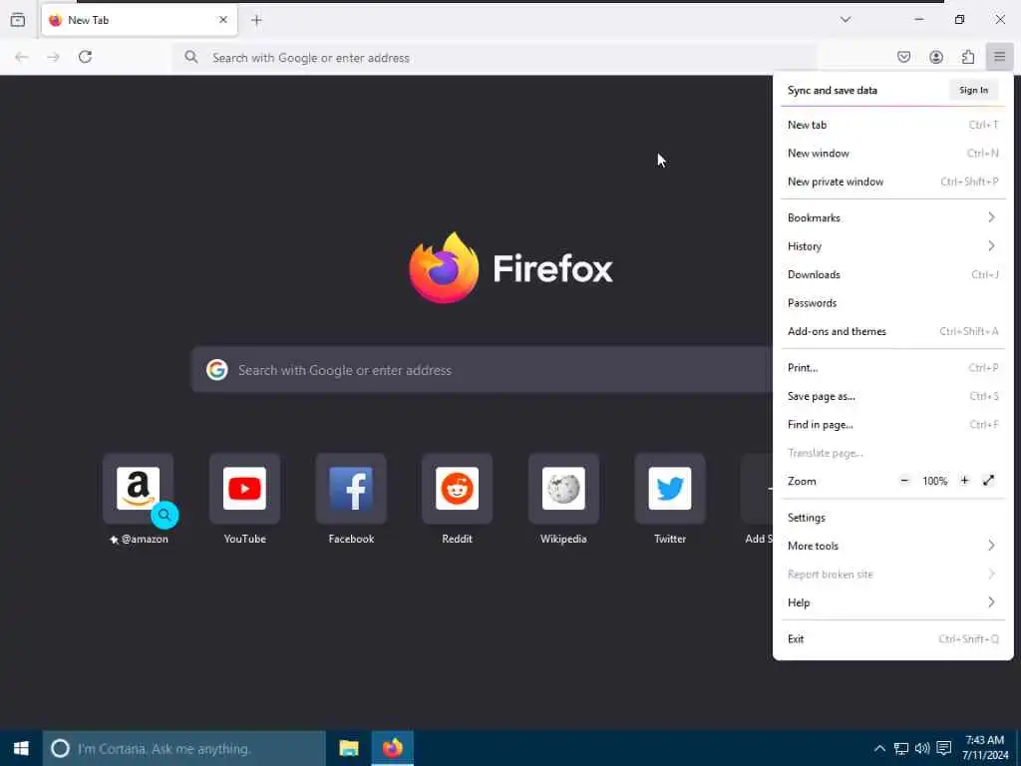Open the Firefox View icon
Screen dimensions: 1021x766
pos(18,20)
